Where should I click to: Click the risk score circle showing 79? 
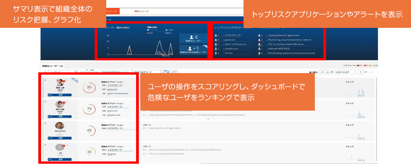point(90,109)
